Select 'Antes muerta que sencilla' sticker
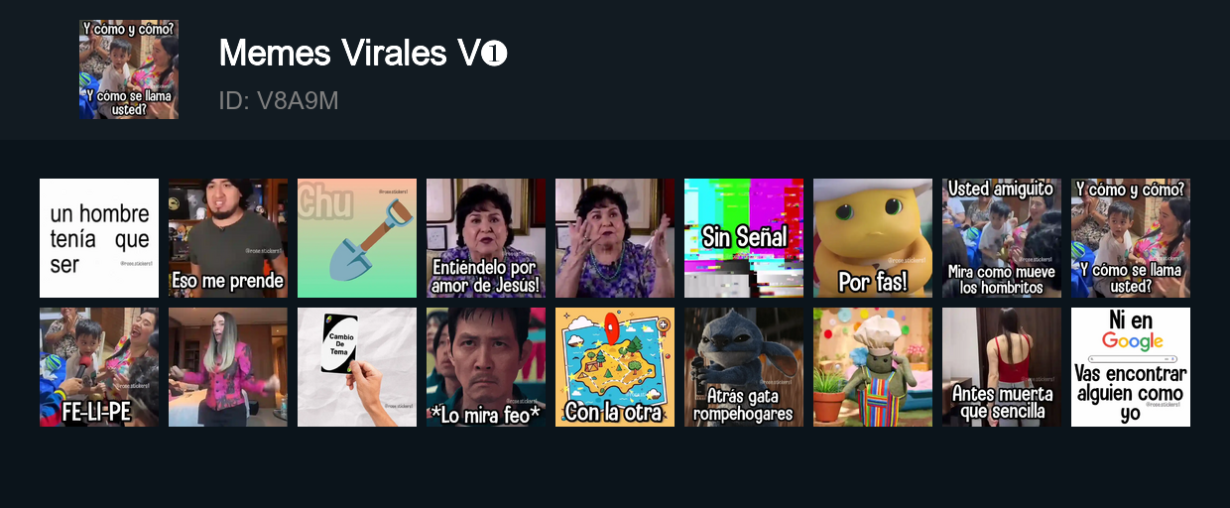Image resolution: width=1230 pixels, height=508 pixels. point(1002,367)
